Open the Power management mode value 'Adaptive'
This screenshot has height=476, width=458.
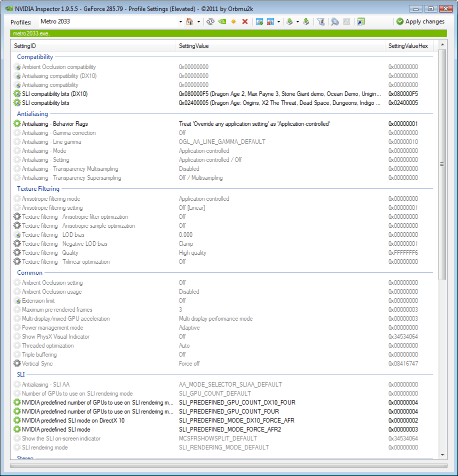[x=189, y=328]
